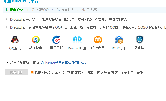Click the orange X error icon
Viewport: 166px width, 101px height.
(32, 72)
